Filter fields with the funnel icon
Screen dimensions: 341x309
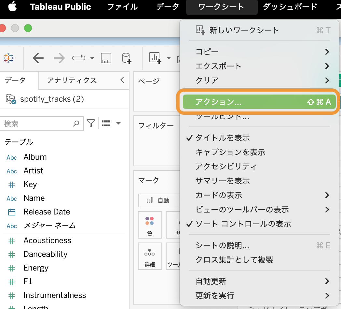(91, 123)
